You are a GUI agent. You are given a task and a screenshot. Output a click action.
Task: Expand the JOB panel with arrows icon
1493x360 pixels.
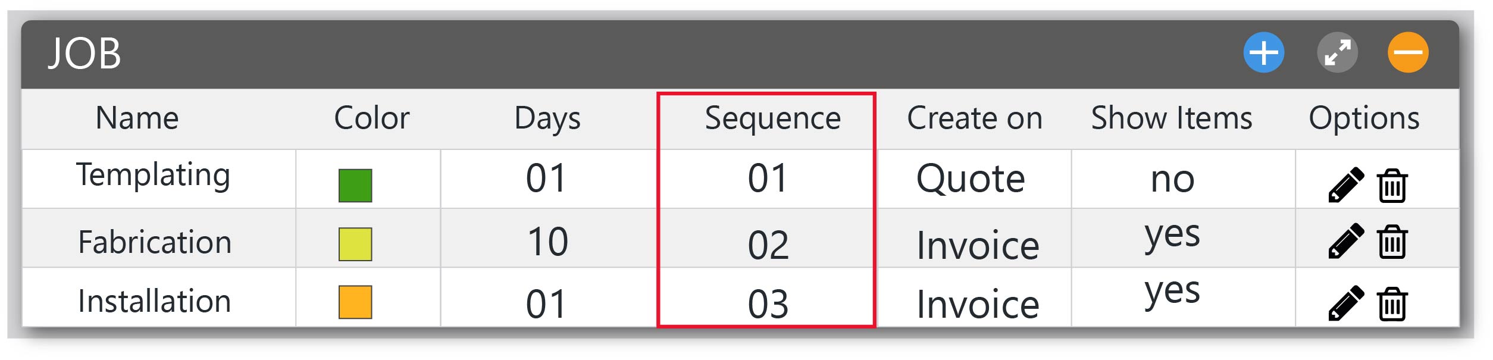tap(1337, 52)
